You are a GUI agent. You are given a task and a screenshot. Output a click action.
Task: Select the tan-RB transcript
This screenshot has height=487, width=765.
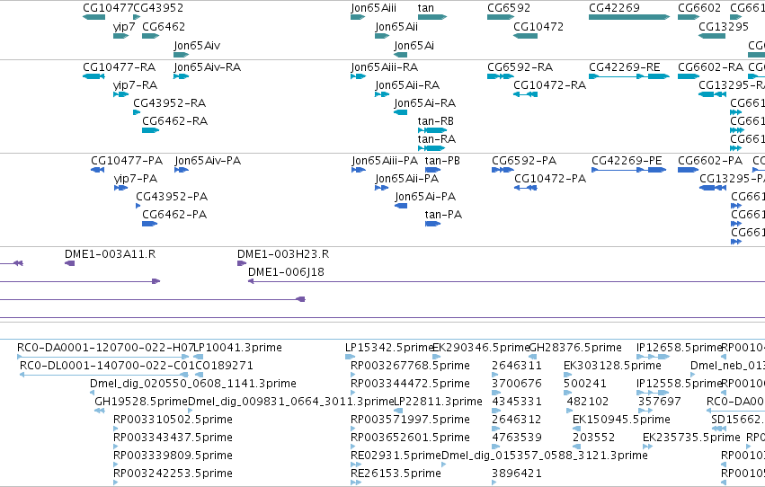click(432, 130)
